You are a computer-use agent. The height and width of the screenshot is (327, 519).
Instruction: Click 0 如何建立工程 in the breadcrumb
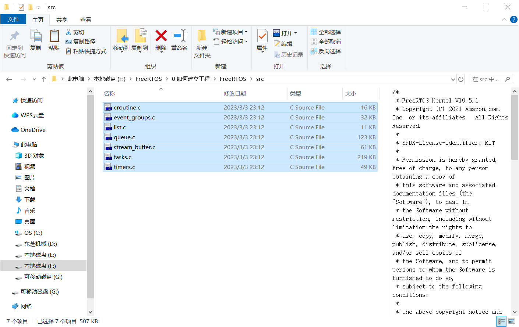point(191,79)
